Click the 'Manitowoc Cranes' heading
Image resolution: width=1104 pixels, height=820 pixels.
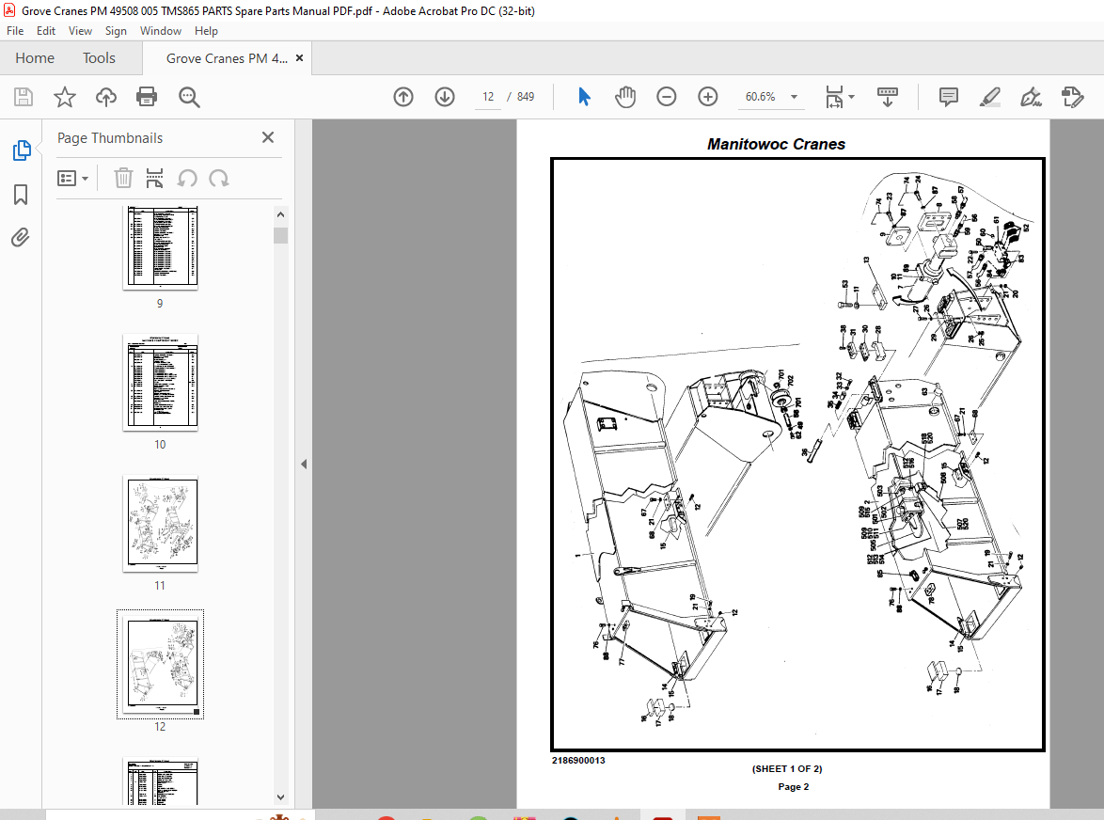pyautogui.click(x=776, y=144)
